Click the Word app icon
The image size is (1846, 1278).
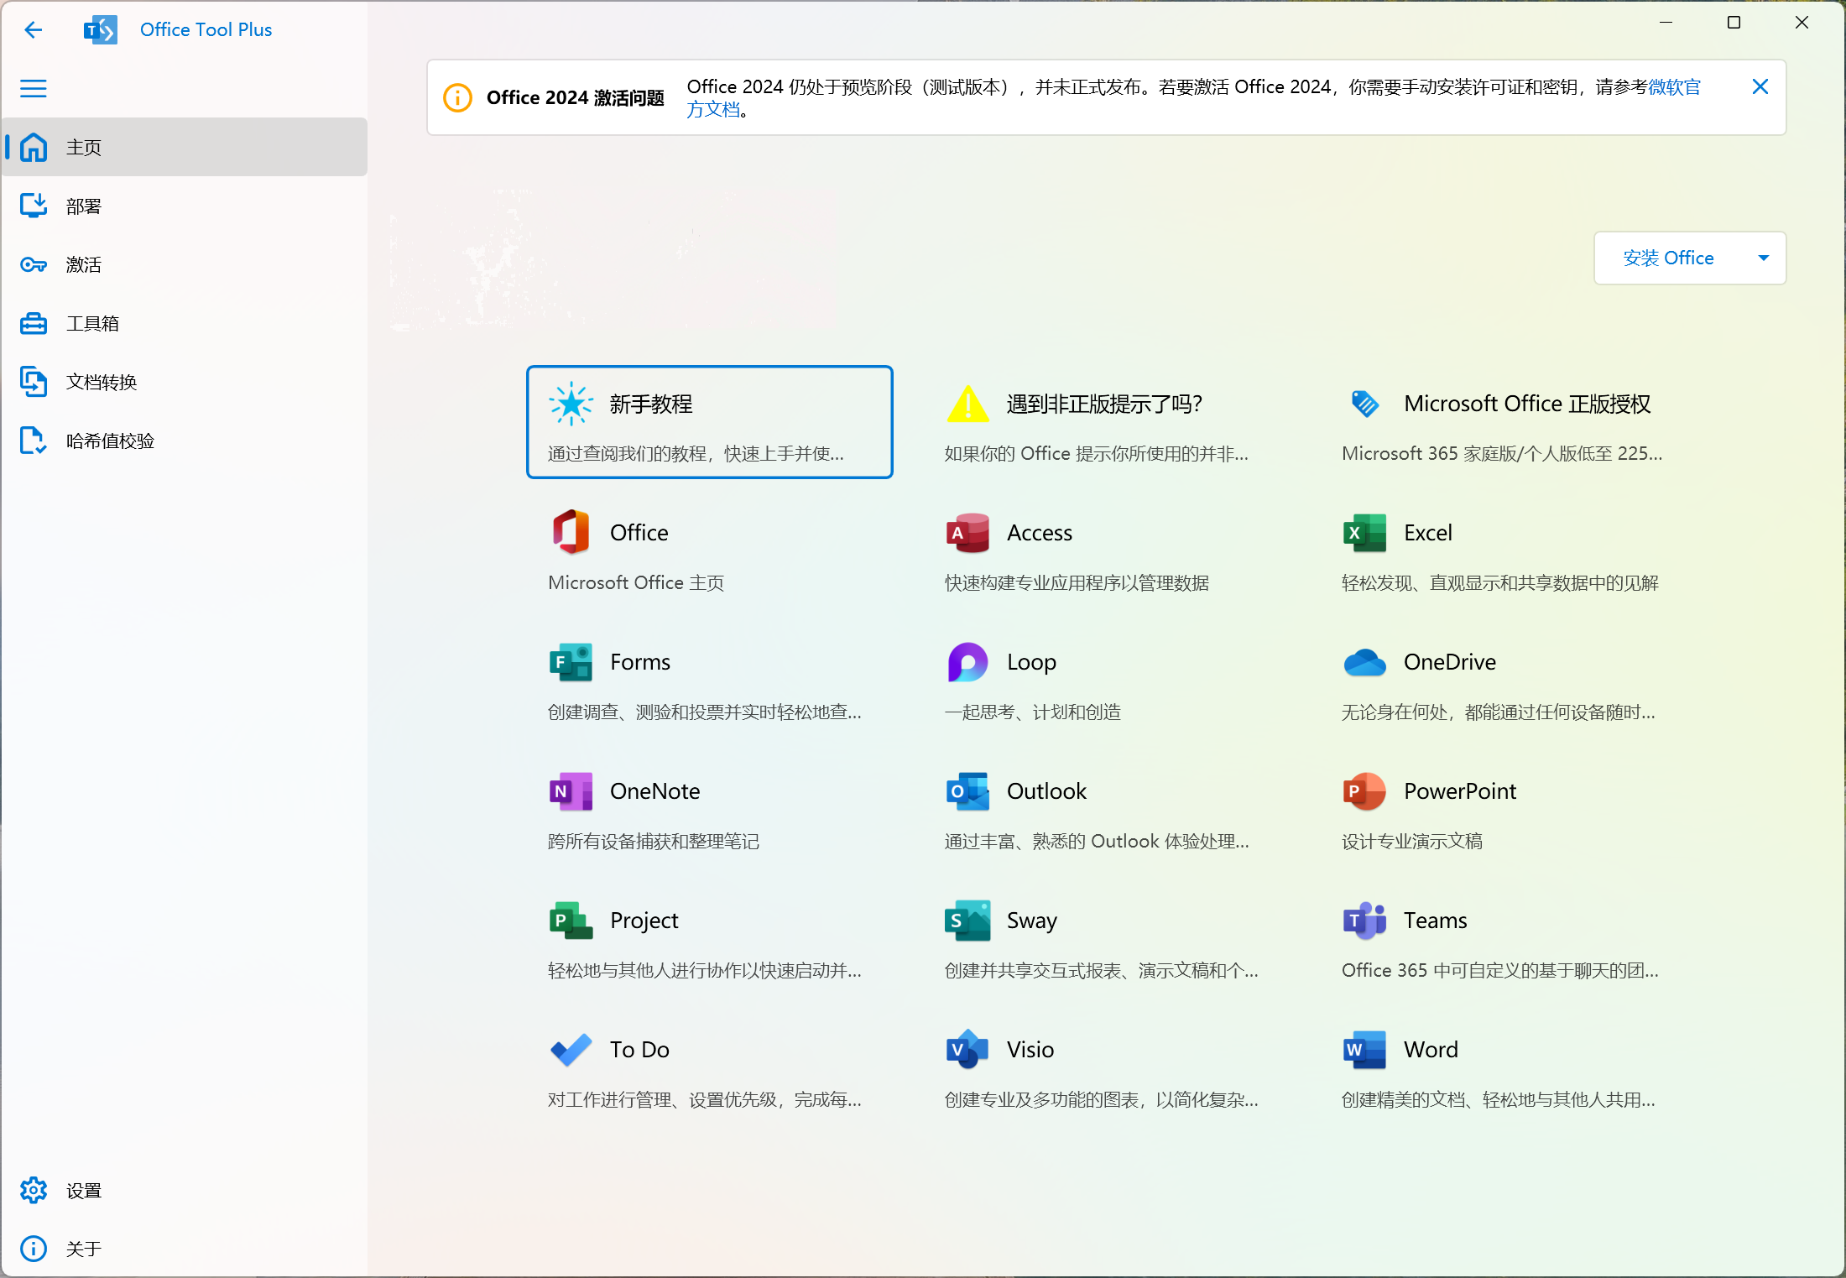click(x=1365, y=1049)
